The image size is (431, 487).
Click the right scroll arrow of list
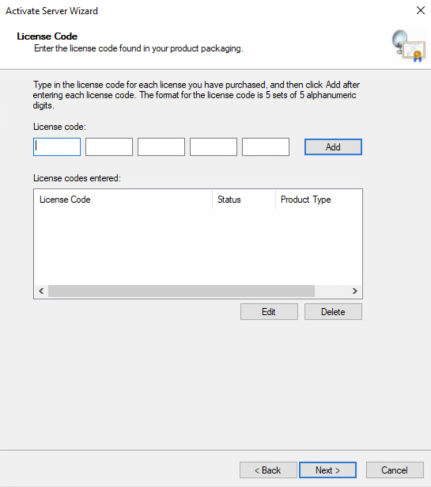coord(354,291)
